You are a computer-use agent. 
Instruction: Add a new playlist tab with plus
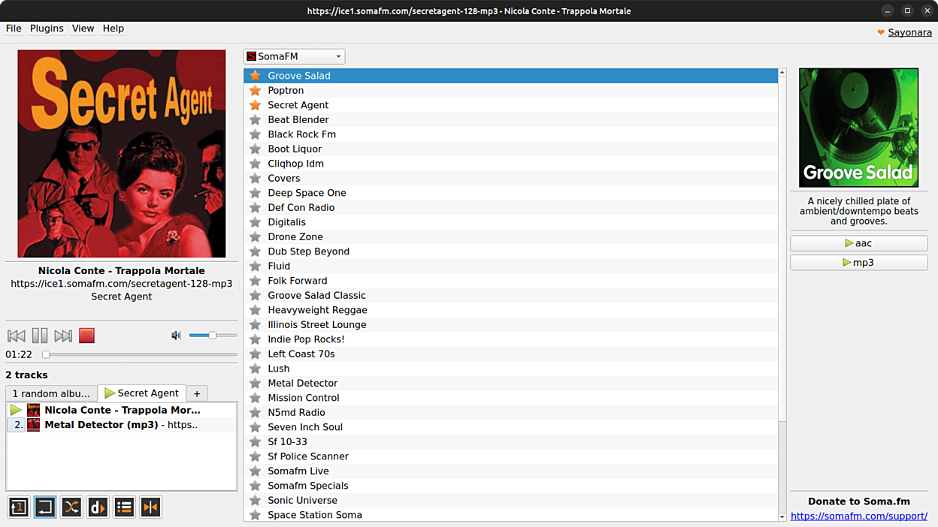[x=197, y=393]
